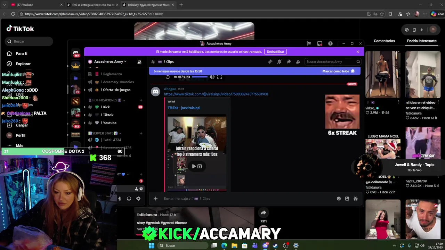The height and width of the screenshot is (250, 445).
Task: Open TikTok profile avatar m
Action: [x=433, y=30]
